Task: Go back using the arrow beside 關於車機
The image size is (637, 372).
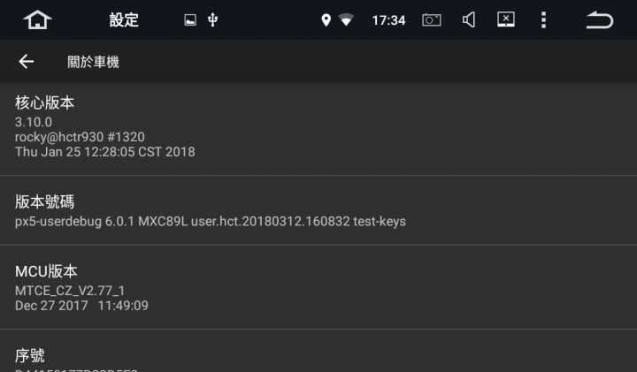Action: point(27,62)
